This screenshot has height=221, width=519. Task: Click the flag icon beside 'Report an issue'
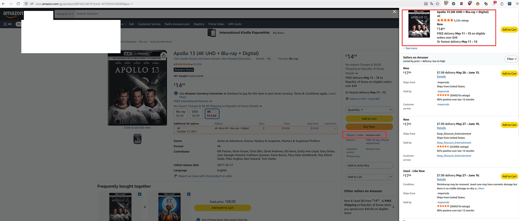(176, 176)
